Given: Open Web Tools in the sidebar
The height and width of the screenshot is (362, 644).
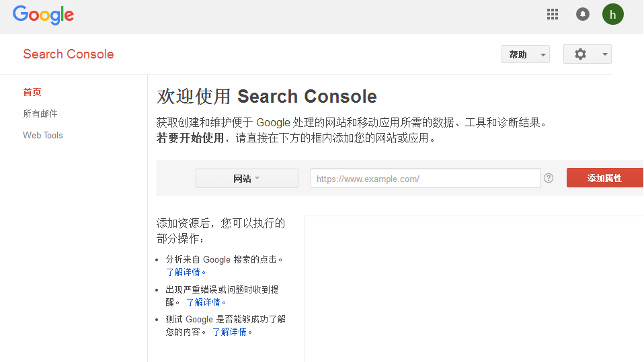Looking at the screenshot, I should 43,135.
